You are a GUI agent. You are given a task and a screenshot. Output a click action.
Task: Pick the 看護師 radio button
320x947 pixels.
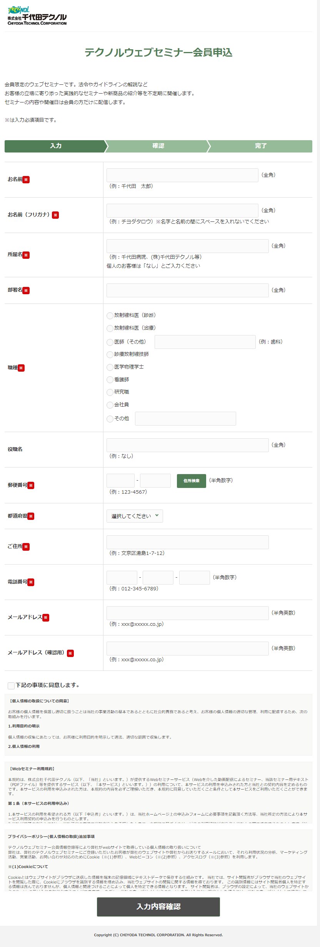pyautogui.click(x=110, y=380)
